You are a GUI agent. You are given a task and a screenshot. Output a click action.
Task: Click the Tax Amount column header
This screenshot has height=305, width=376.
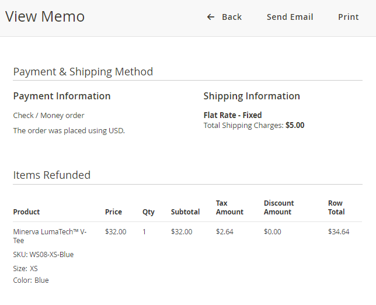click(229, 207)
